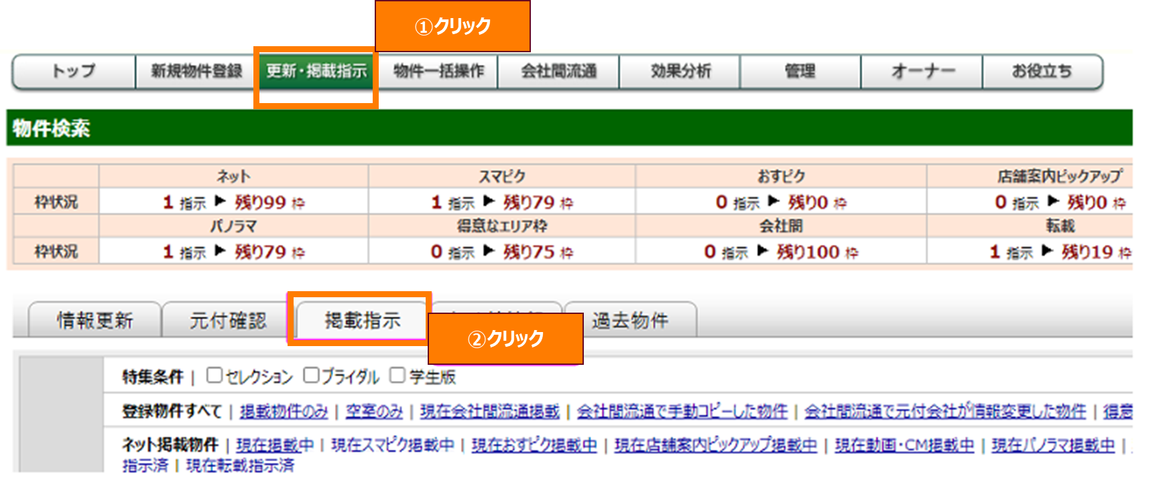Open the 過去物件 tab
This screenshot has width=1165, height=484.
pos(630,321)
